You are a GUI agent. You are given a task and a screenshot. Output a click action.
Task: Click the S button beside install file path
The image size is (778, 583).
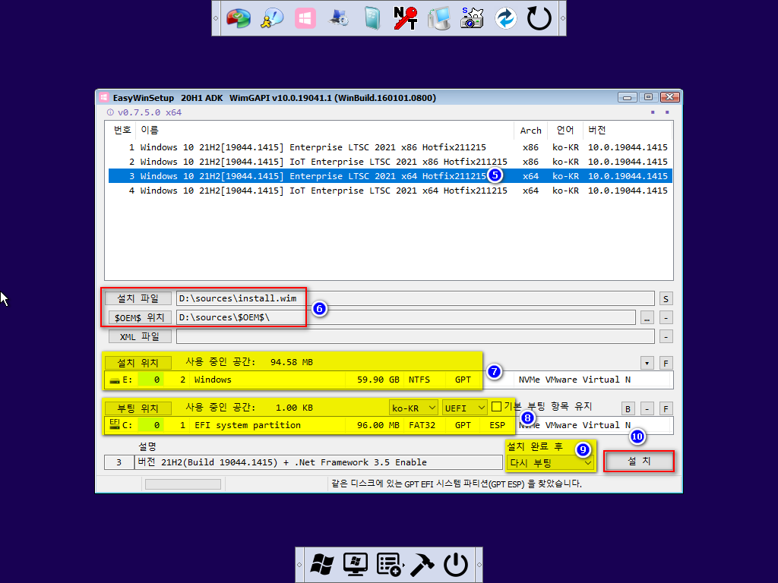(666, 299)
